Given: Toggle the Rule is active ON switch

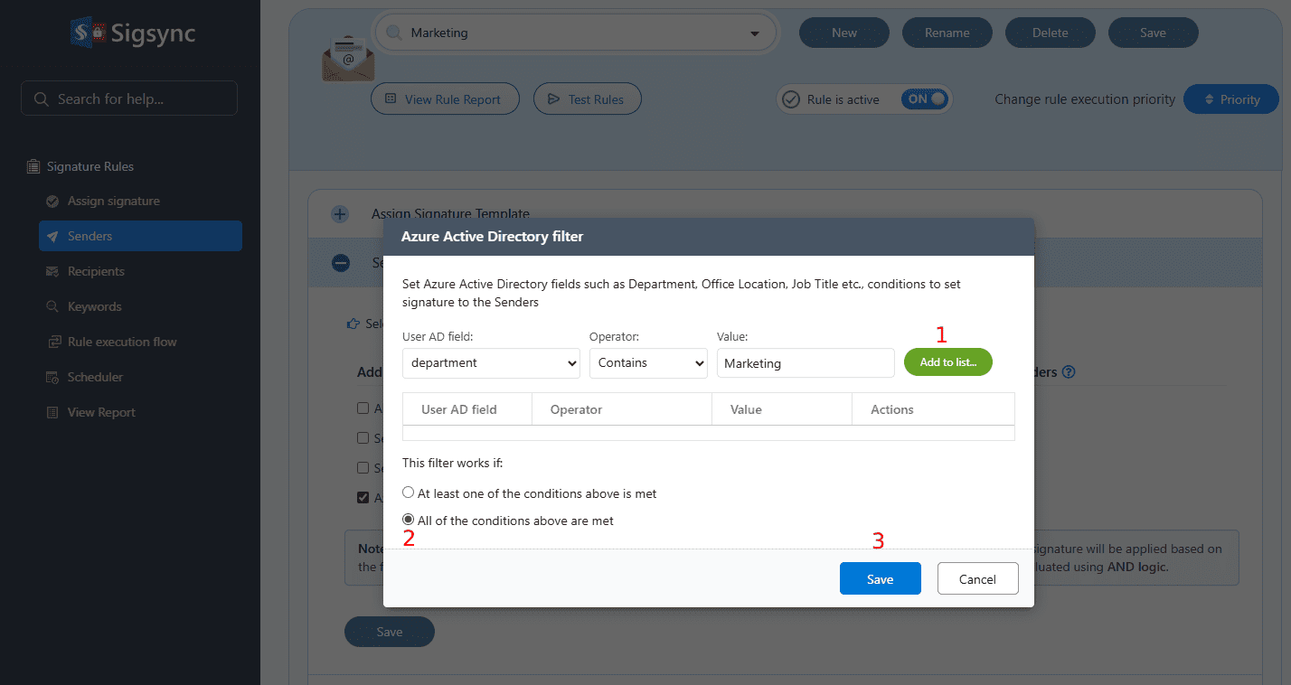Looking at the screenshot, I should [924, 99].
